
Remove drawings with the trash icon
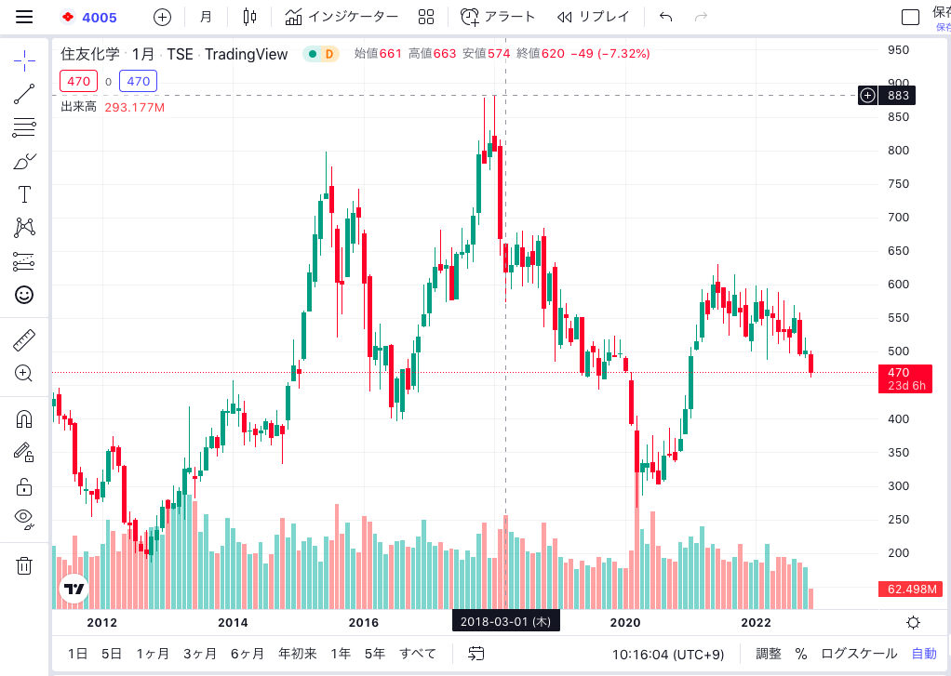(x=24, y=565)
